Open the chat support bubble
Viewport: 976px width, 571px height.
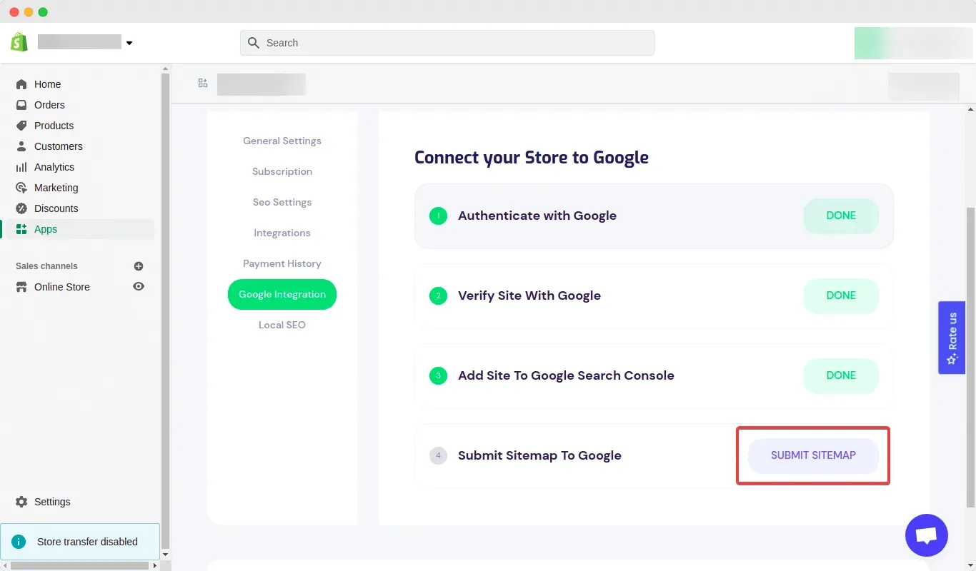927,535
